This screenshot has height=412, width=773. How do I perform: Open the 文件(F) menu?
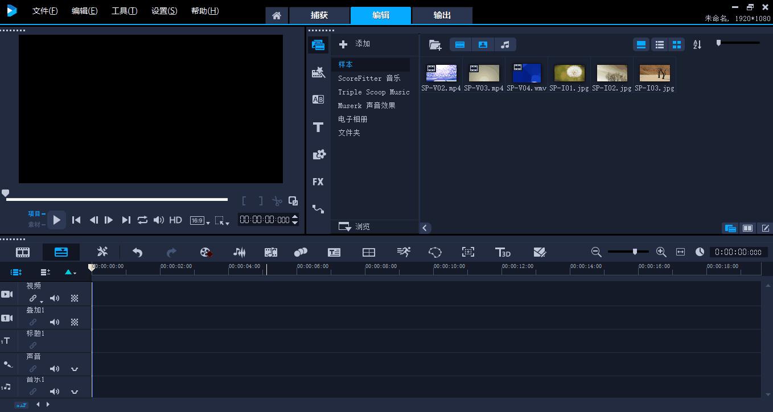(45, 11)
